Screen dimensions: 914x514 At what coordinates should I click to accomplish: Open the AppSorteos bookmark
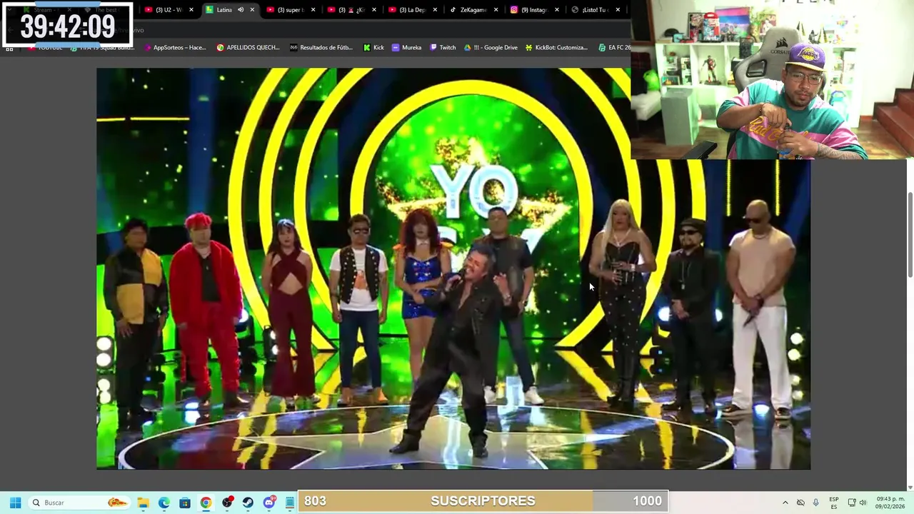pos(175,48)
